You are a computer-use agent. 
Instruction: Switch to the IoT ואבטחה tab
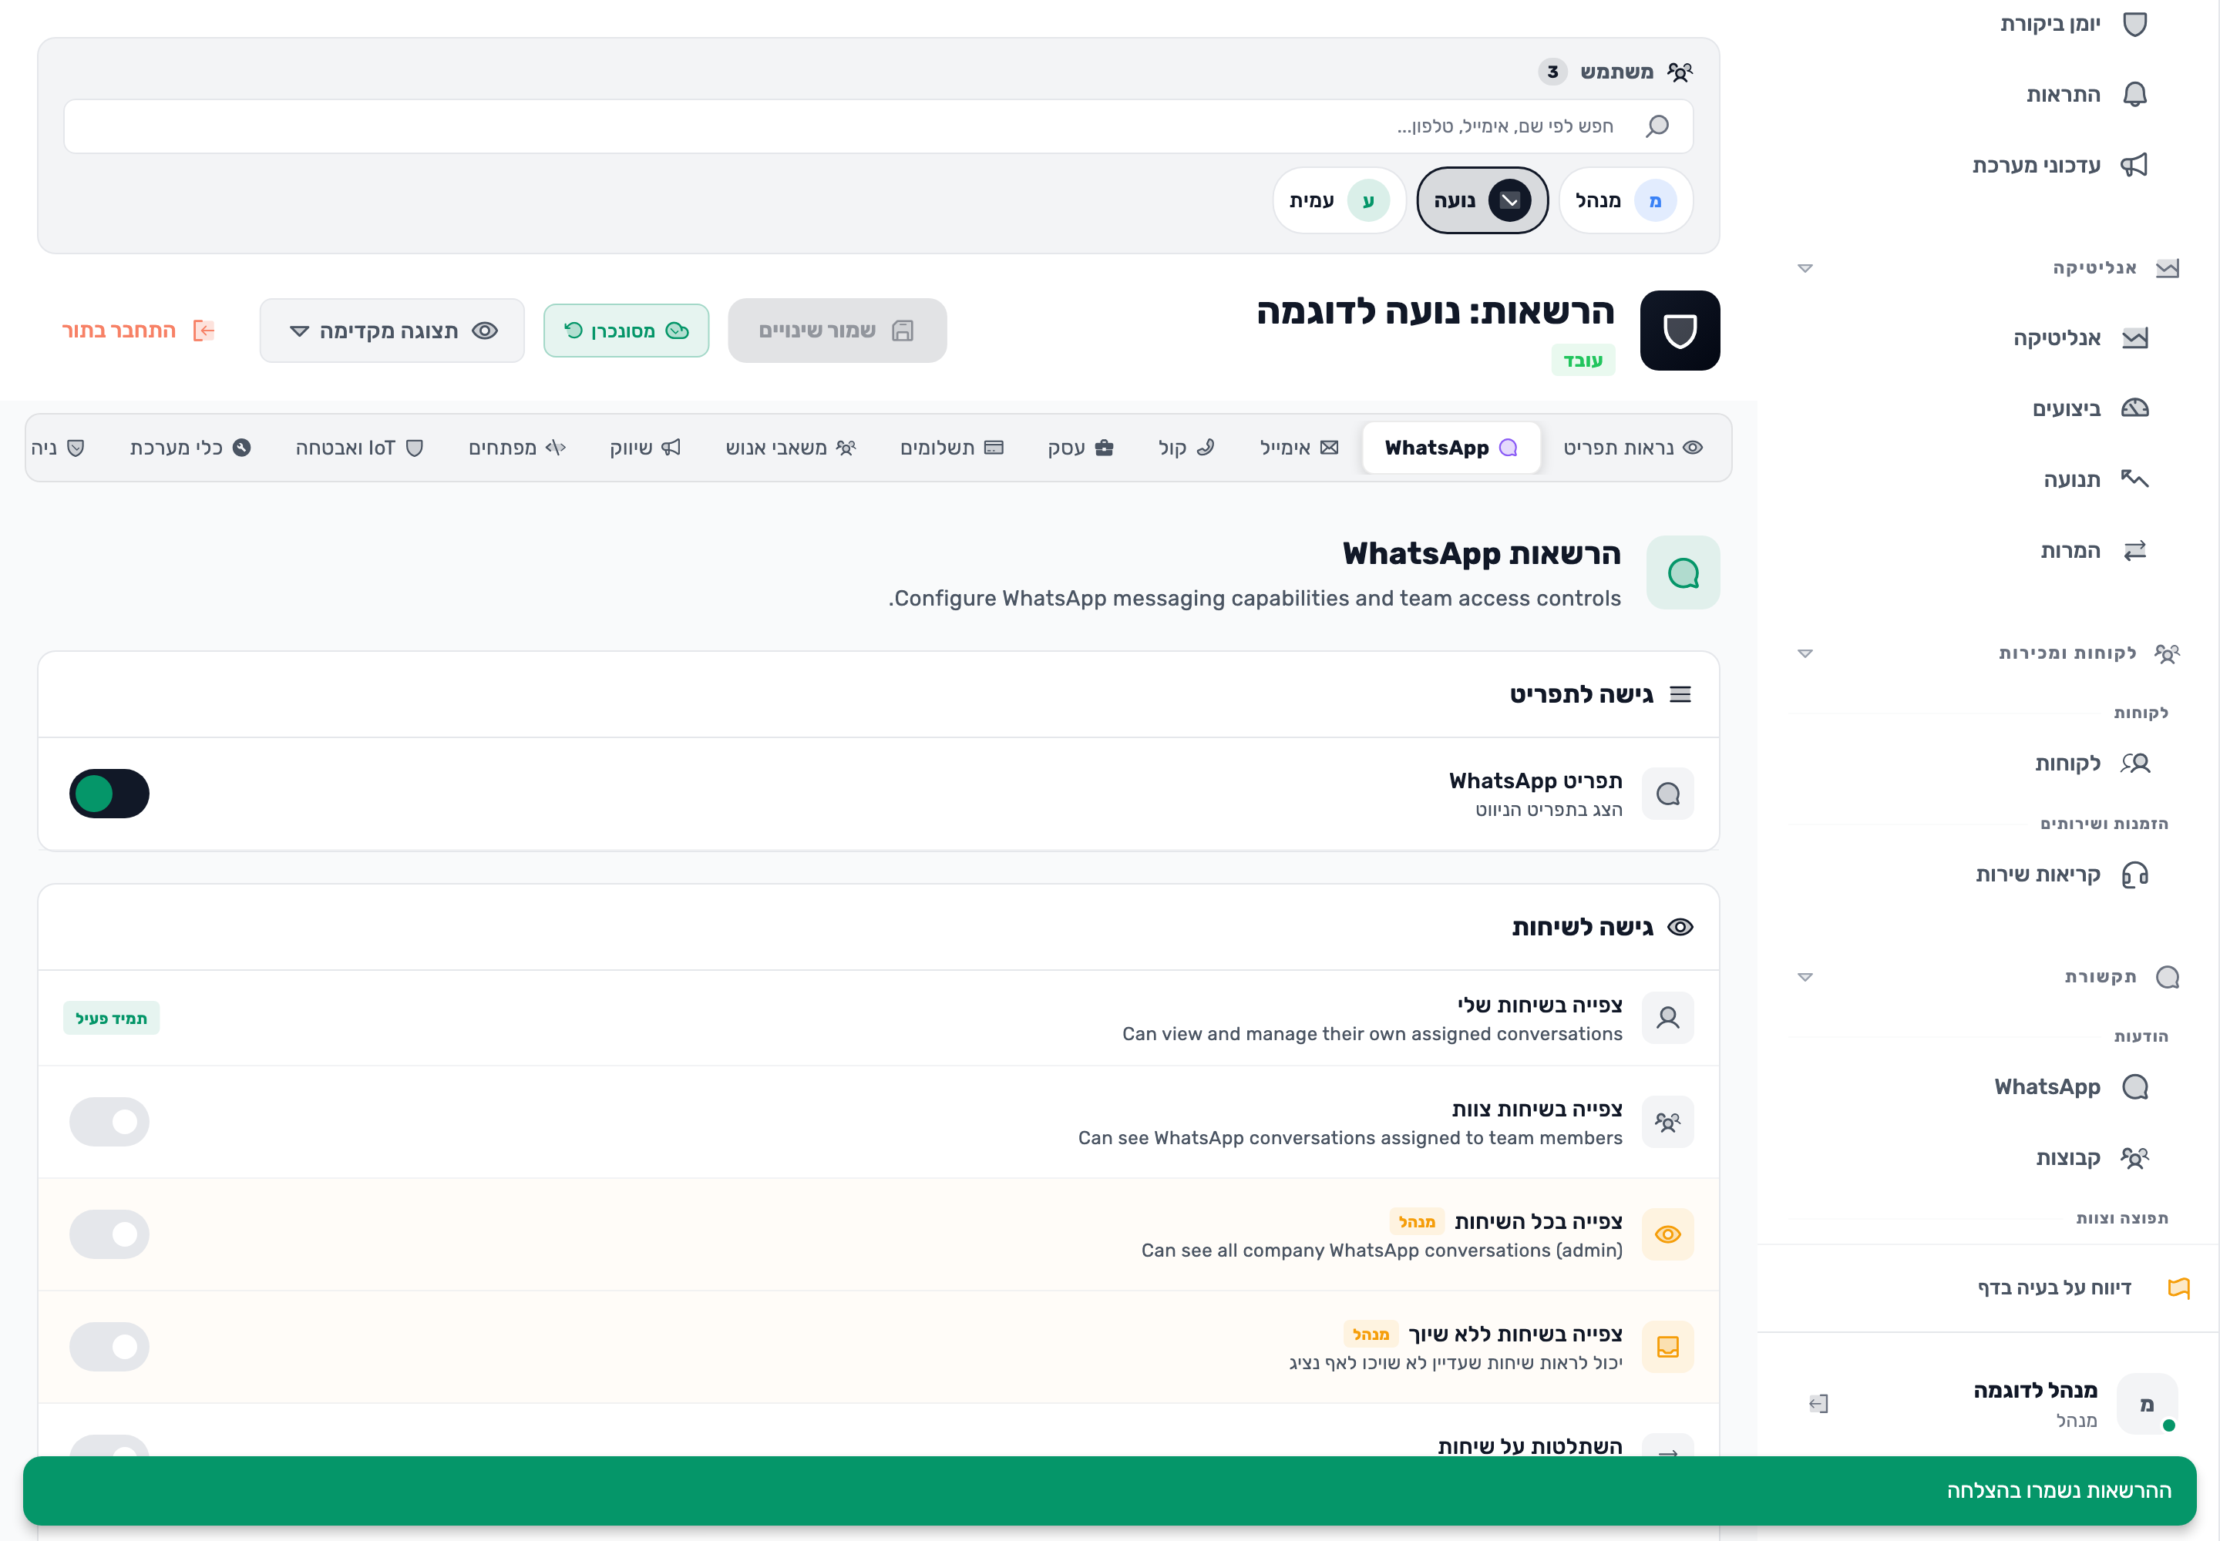[359, 448]
